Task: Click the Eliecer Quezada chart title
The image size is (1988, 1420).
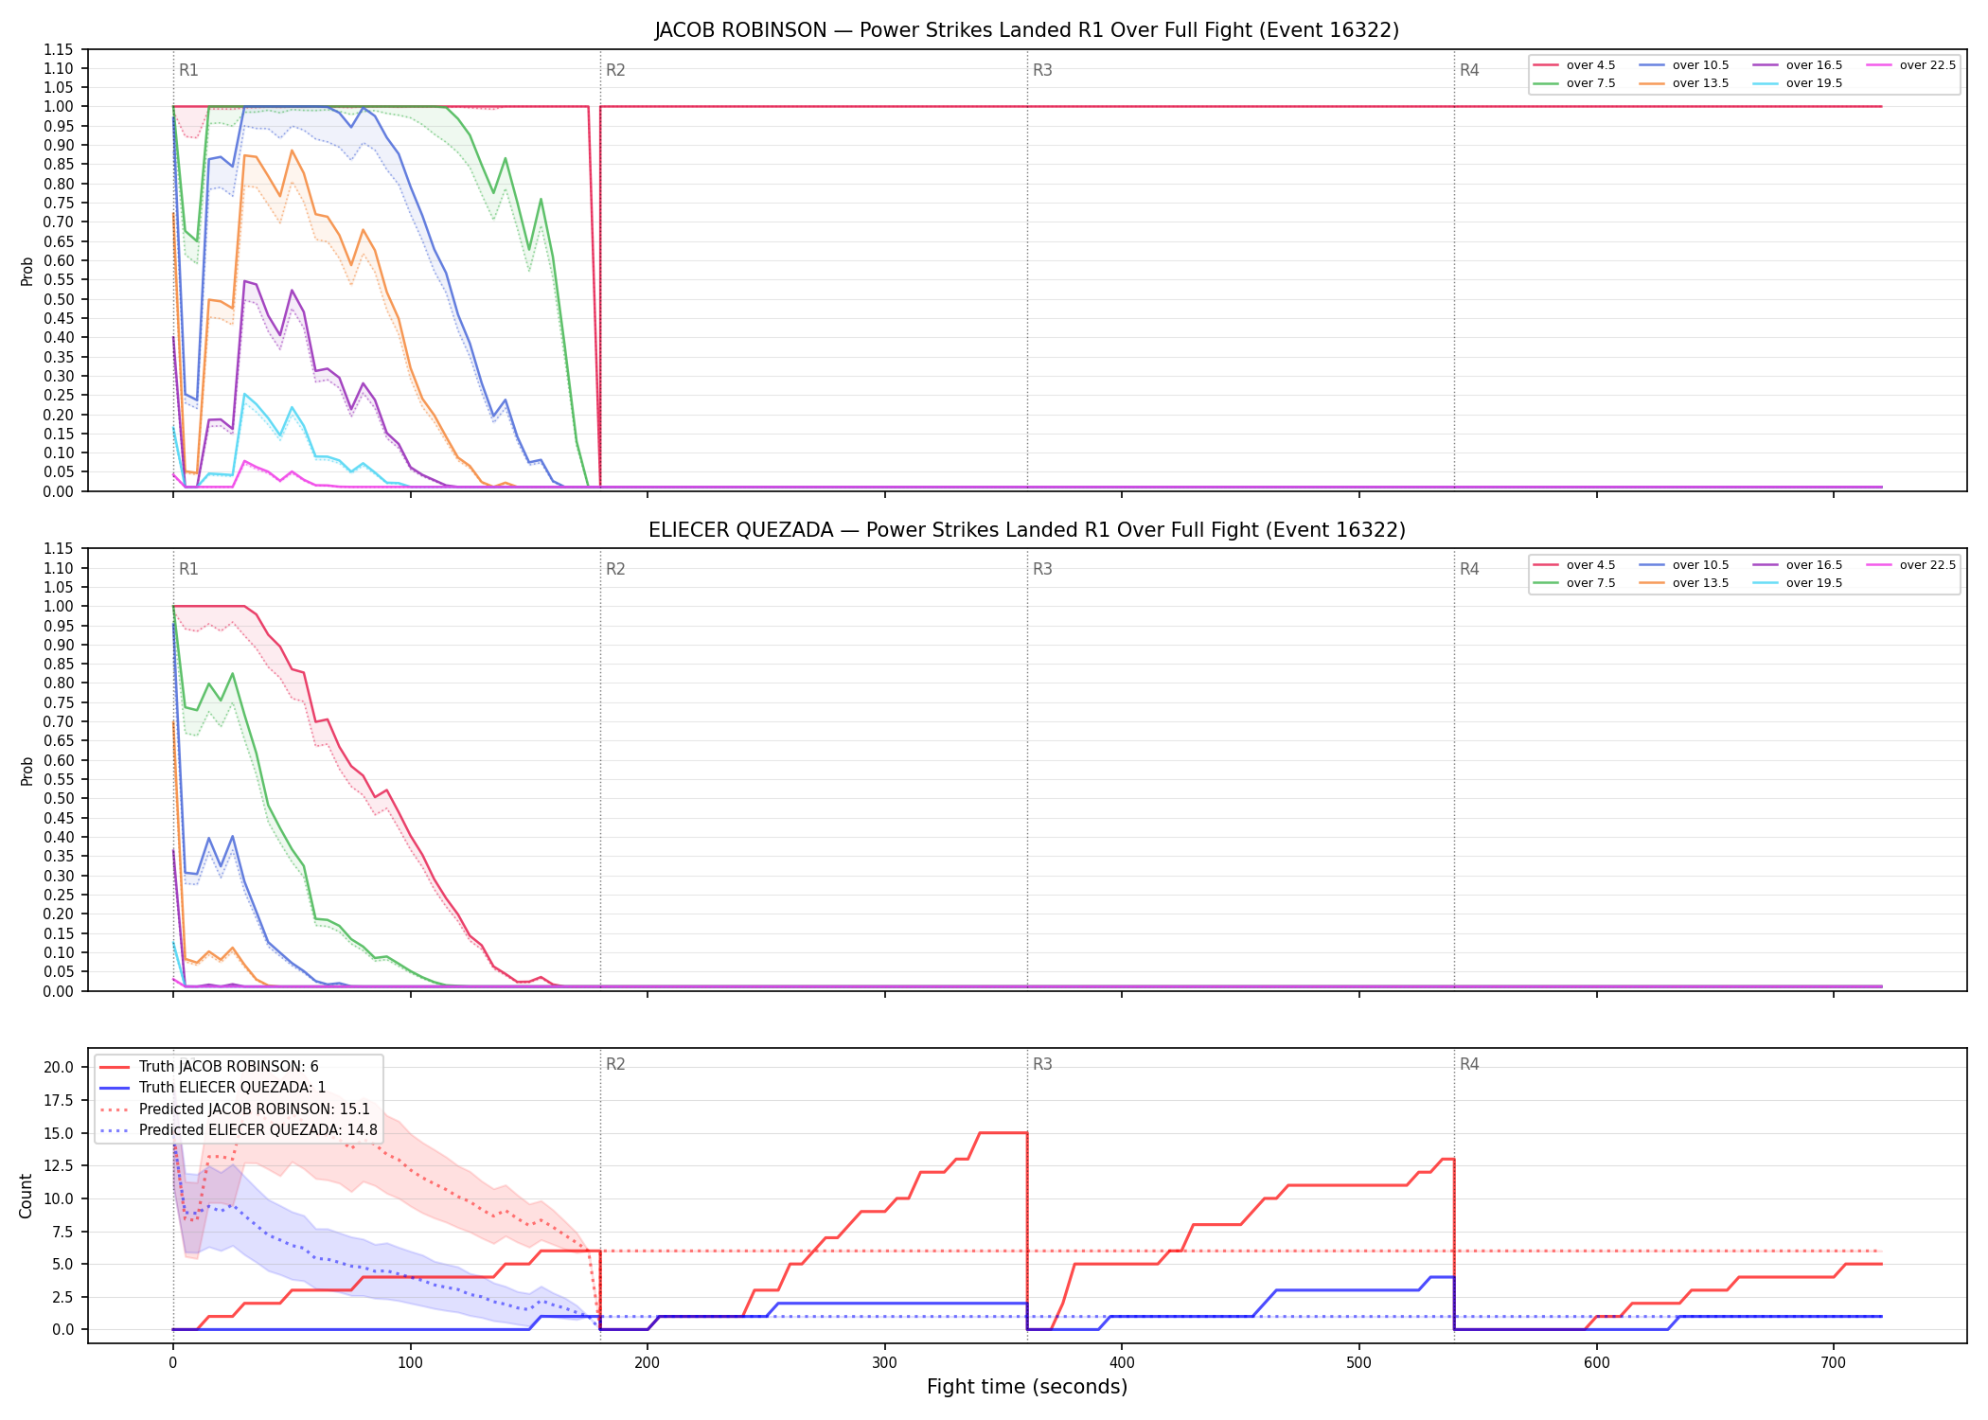Action: pos(1027,530)
